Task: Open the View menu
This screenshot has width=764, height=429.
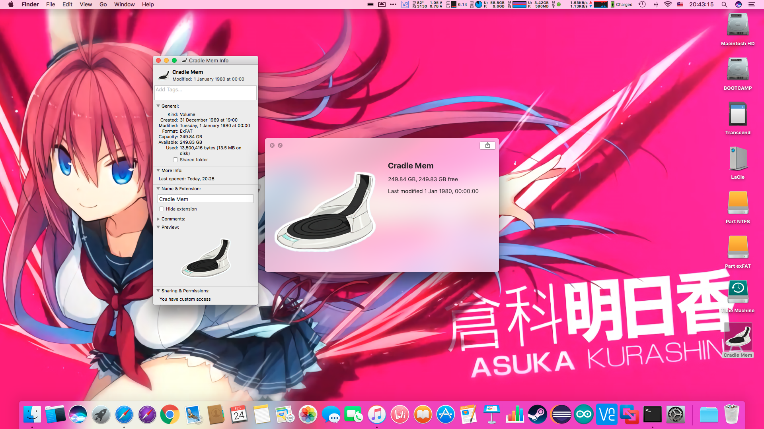Action: point(86,4)
